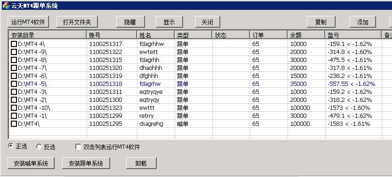Check the box for D:\MT4 -6\
The image size is (392, 177).
point(14,76)
